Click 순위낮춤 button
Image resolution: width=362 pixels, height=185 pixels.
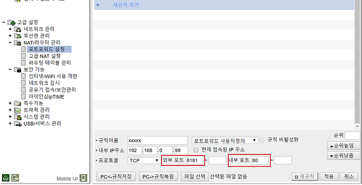tap(343, 156)
